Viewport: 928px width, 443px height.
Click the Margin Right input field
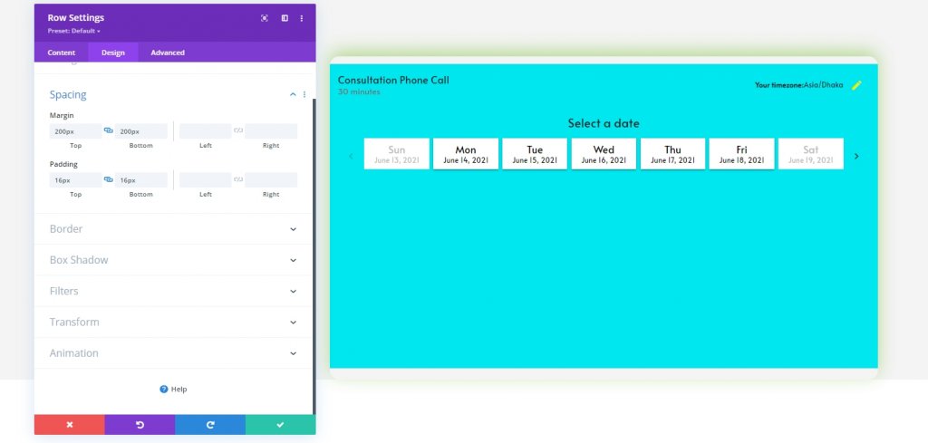(271, 131)
